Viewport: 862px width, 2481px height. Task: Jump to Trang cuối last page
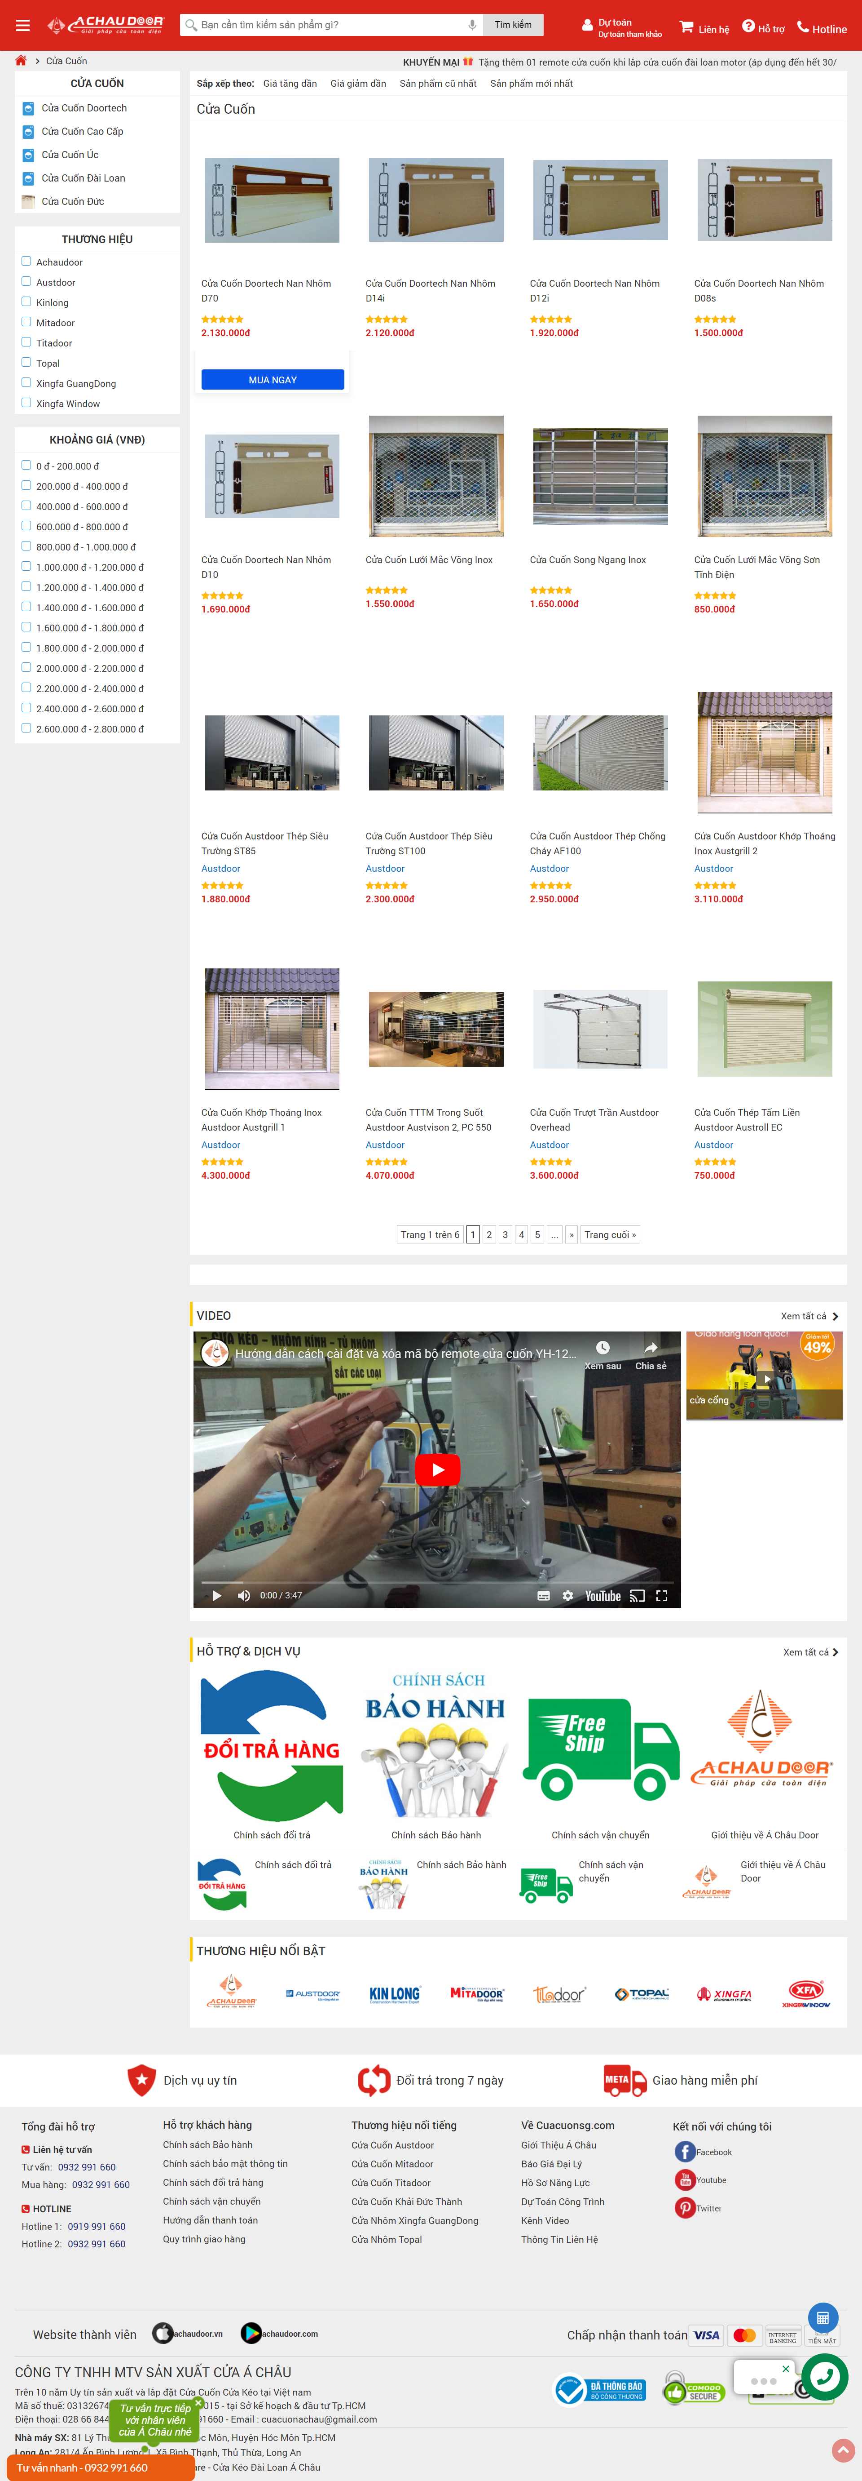(610, 1235)
